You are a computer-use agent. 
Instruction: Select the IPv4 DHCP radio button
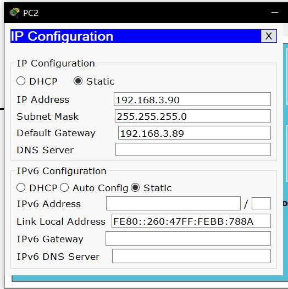tap(21, 81)
